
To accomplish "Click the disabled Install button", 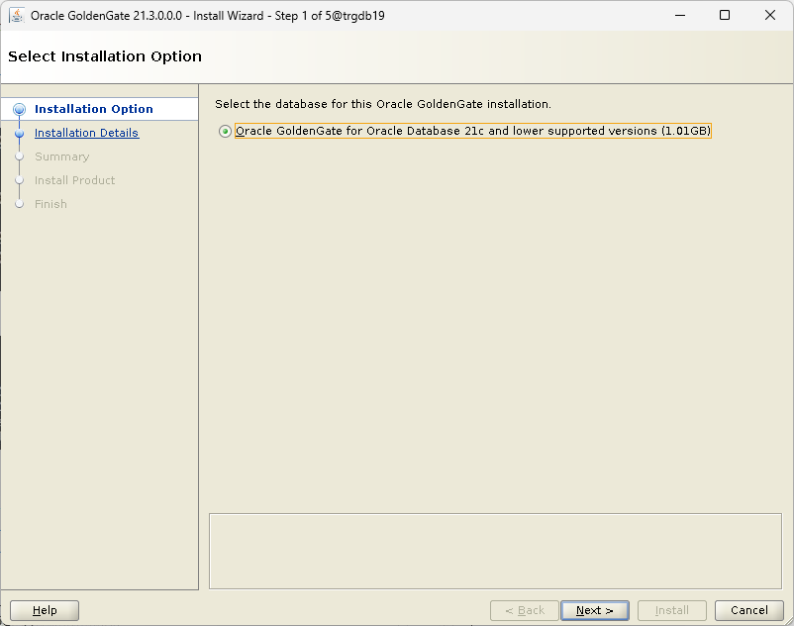I will [x=671, y=610].
